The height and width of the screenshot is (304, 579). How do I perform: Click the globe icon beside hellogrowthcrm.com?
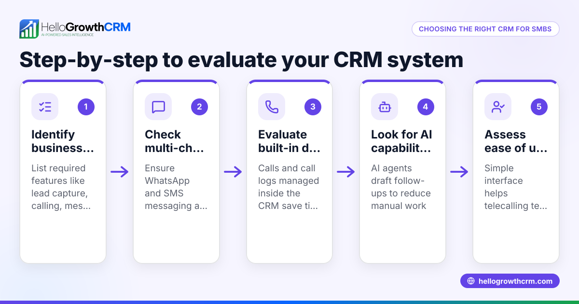click(471, 281)
